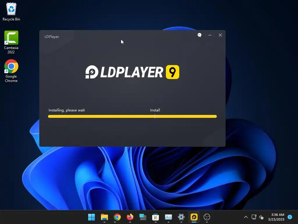This screenshot has width=298, height=224.
Task: Click the LDPlayer 9 logo
Action: [132, 72]
